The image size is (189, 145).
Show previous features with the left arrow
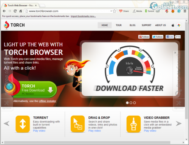[6, 124]
